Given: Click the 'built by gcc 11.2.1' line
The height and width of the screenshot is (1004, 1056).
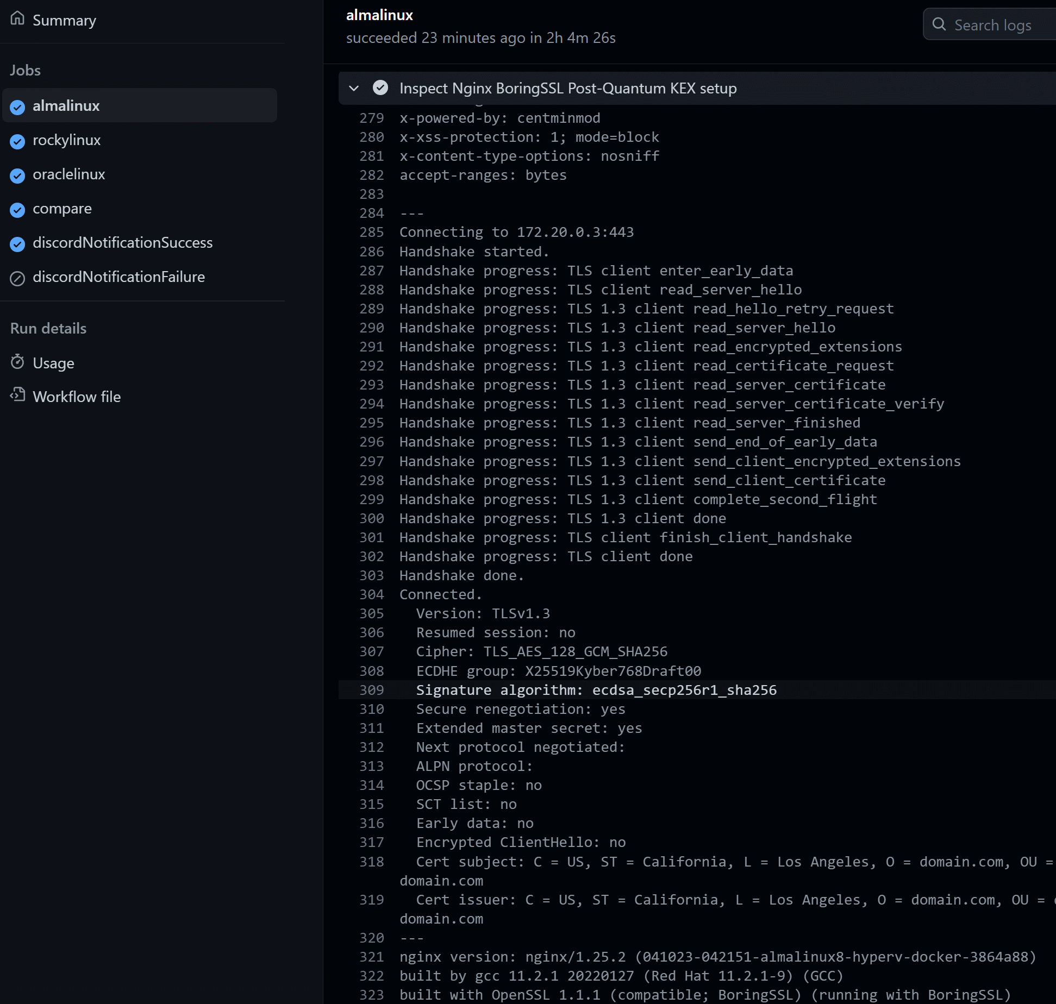Looking at the screenshot, I should click(621, 976).
